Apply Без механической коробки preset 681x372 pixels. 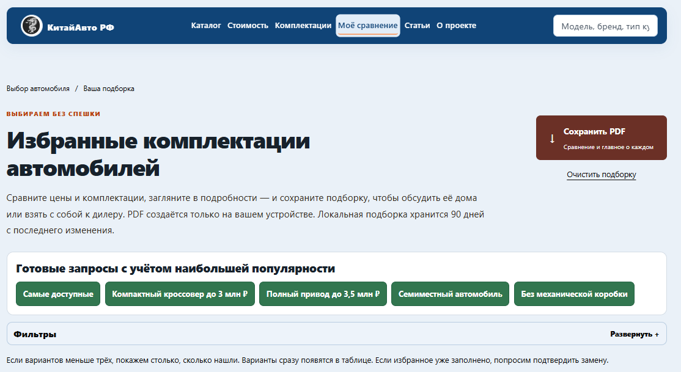(574, 294)
